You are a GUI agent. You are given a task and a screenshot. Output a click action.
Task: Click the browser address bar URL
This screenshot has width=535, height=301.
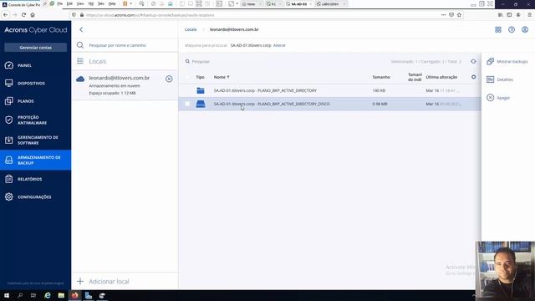pos(150,15)
